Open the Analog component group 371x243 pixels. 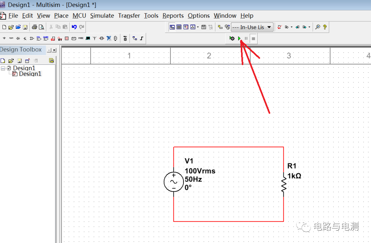pyautogui.click(x=32, y=38)
